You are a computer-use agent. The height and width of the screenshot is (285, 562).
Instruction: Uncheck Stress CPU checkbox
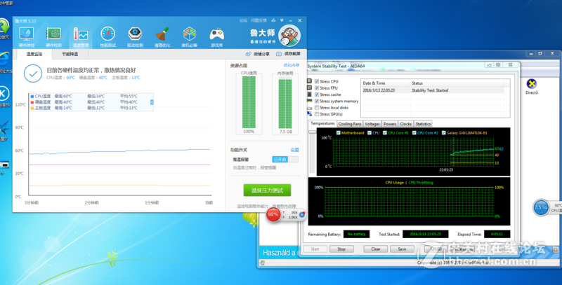tap(317, 81)
